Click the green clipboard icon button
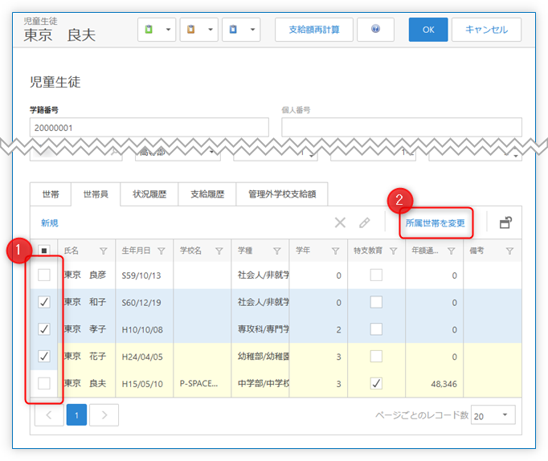548x461 pixels. (149, 30)
